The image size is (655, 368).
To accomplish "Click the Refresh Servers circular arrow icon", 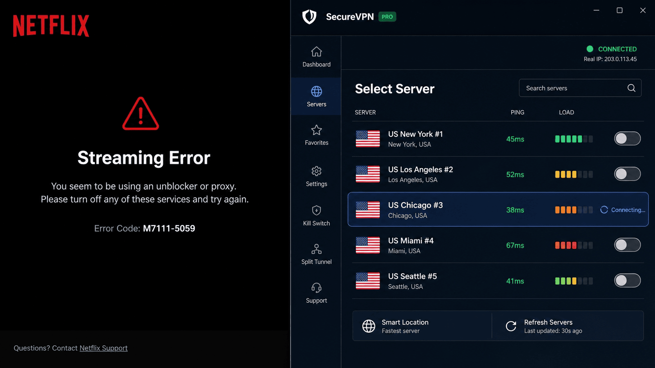I will point(511,326).
